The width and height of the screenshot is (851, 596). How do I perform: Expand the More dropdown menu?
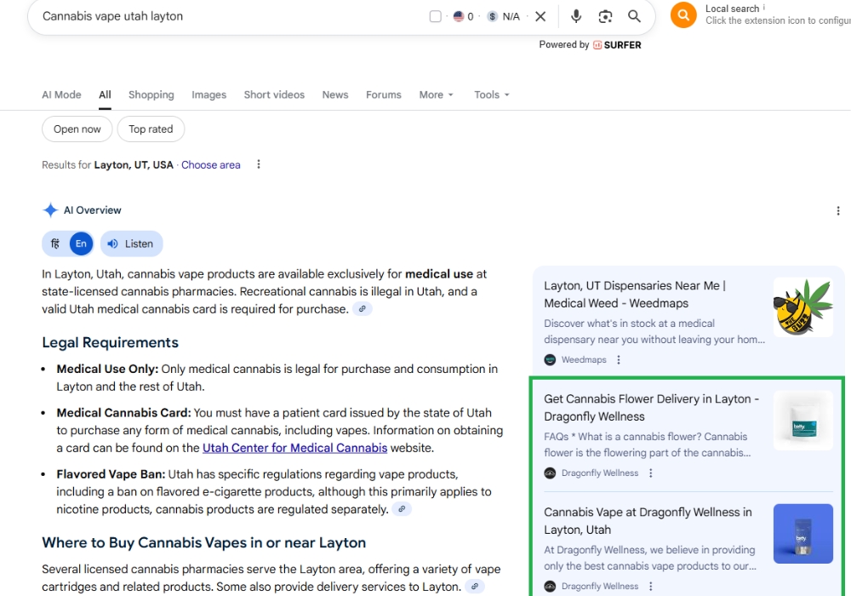436,95
